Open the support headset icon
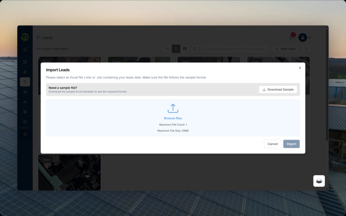 click(x=25, y=134)
